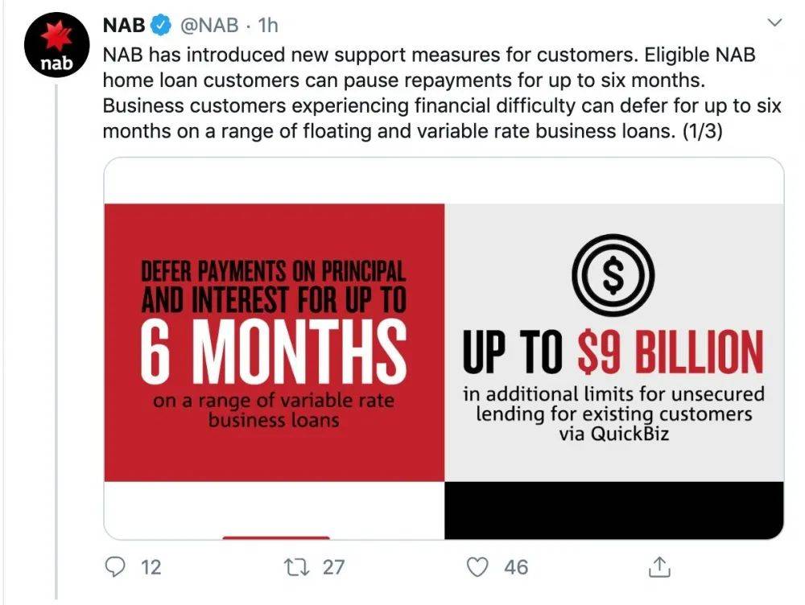Screen dimensions: 805x605
Task: Click the variable rate business loans caption
Action: coord(274,410)
